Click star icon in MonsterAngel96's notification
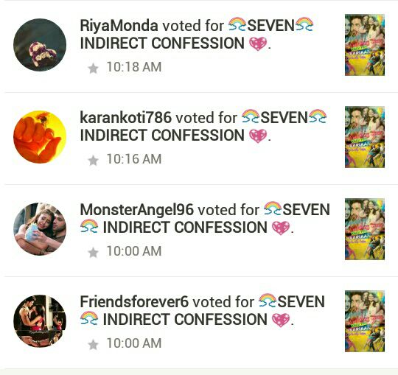Screen dimensions: 398x375 click(93, 253)
